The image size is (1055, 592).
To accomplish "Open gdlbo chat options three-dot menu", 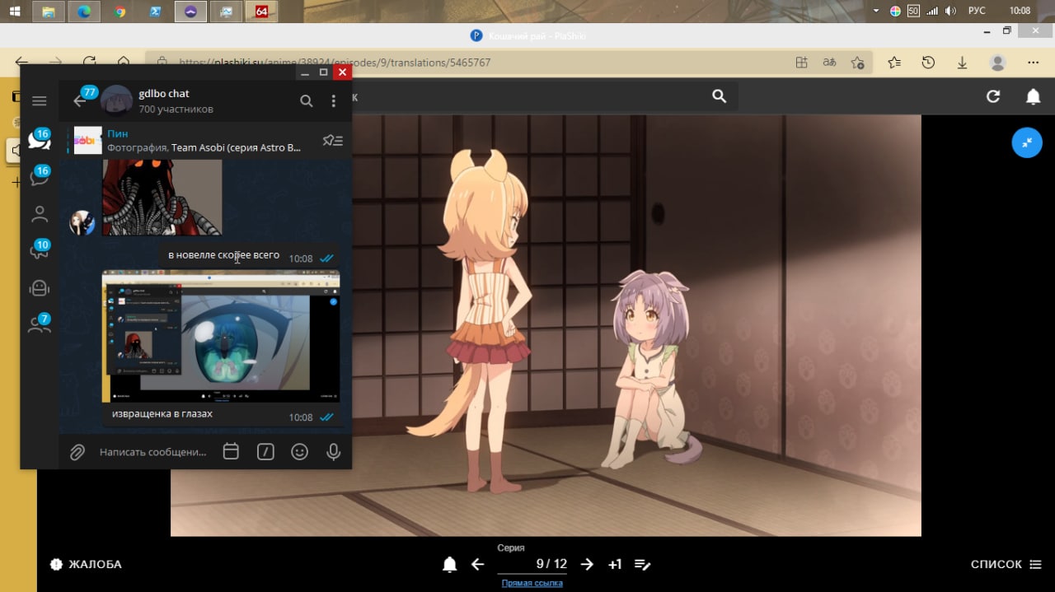I will coord(333,100).
